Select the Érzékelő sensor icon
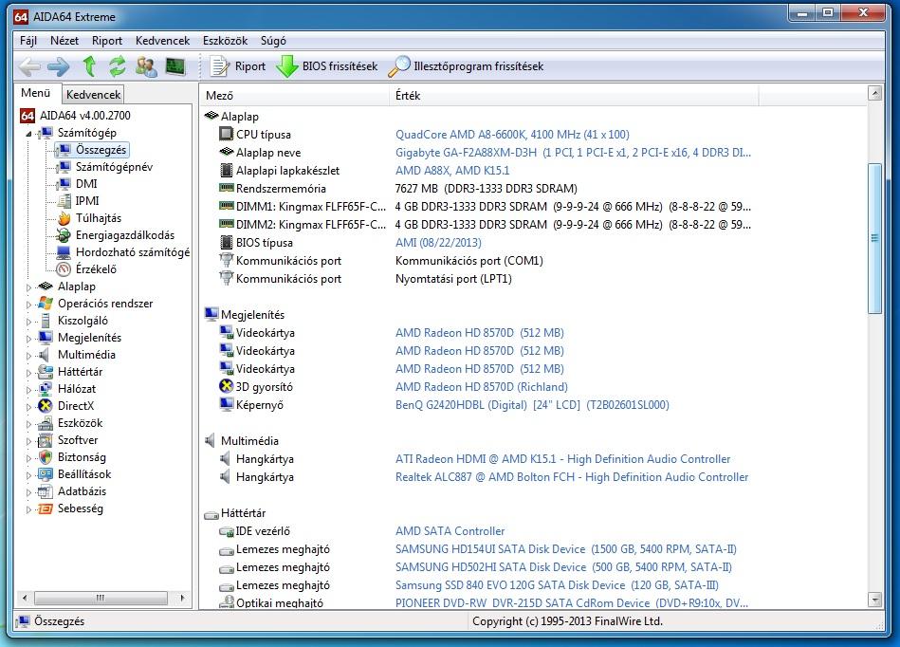The height and width of the screenshot is (647, 900). click(x=64, y=269)
